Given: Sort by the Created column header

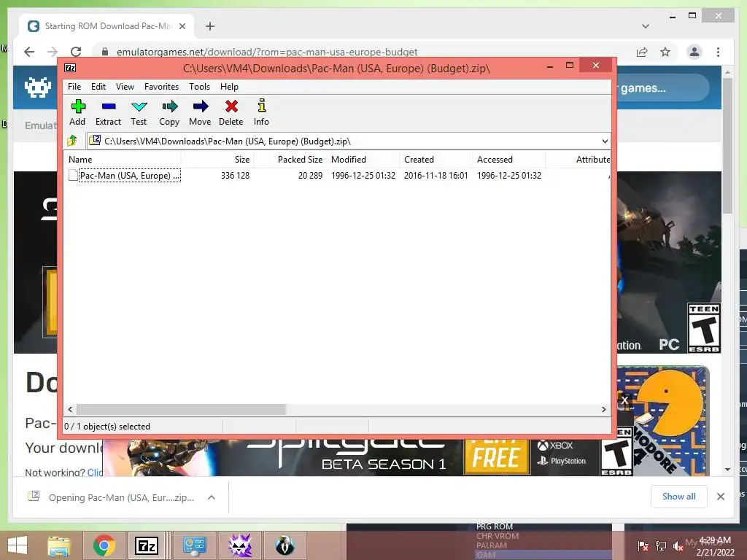Looking at the screenshot, I should [x=436, y=160].
